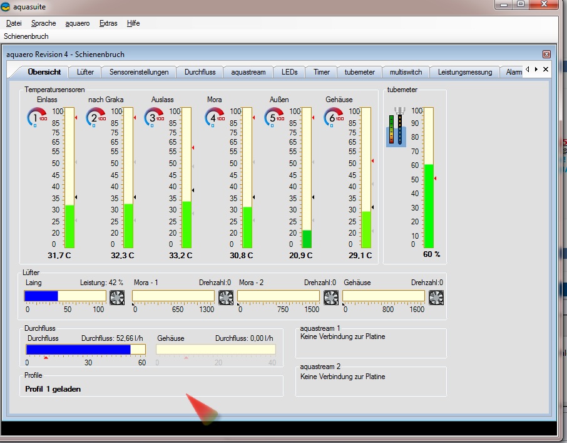This screenshot has width=567, height=443.
Task: Click the Durchfluss: 0,00 l/h Gehäuse value
Action: (x=244, y=338)
